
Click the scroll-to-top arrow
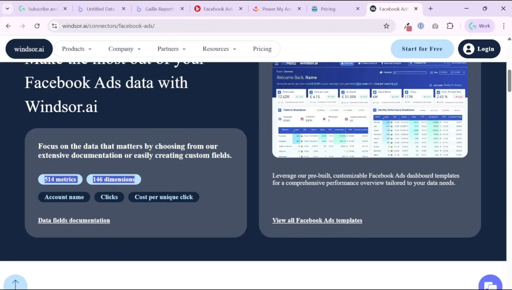tap(15, 283)
